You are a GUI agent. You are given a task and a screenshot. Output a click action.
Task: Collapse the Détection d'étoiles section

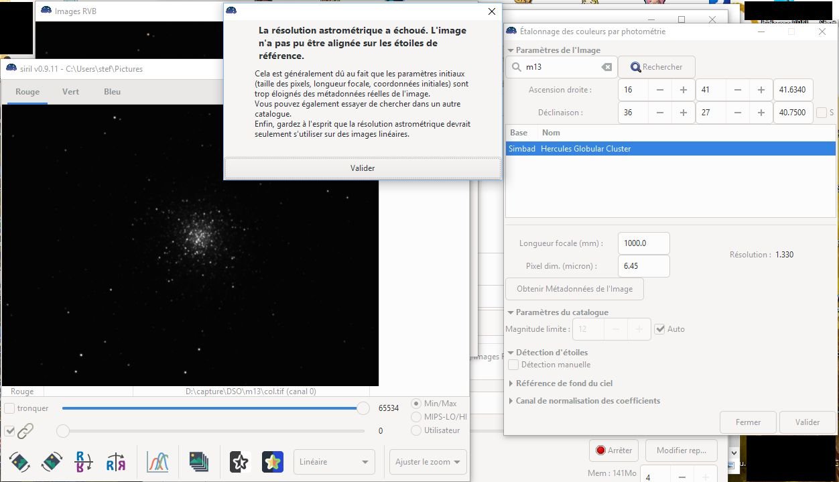(x=511, y=353)
